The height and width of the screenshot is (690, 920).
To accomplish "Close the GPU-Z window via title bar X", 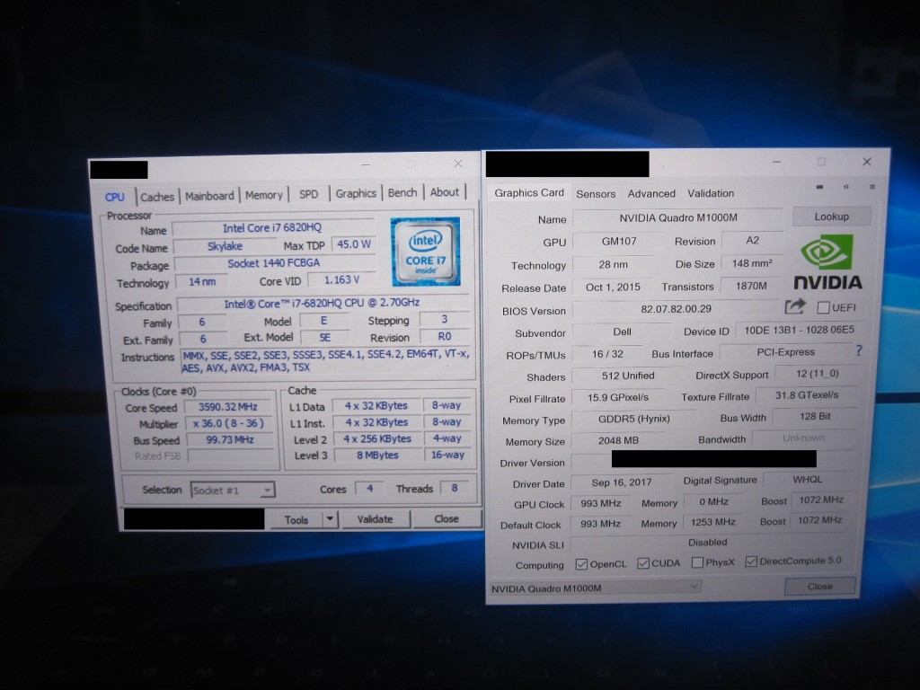I will (x=867, y=162).
